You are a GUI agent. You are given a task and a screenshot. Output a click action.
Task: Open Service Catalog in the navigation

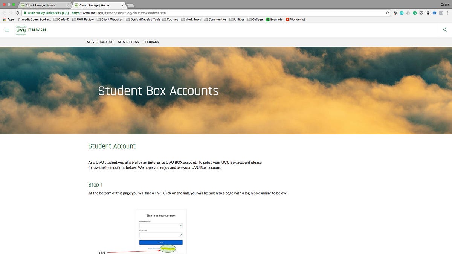click(x=100, y=42)
